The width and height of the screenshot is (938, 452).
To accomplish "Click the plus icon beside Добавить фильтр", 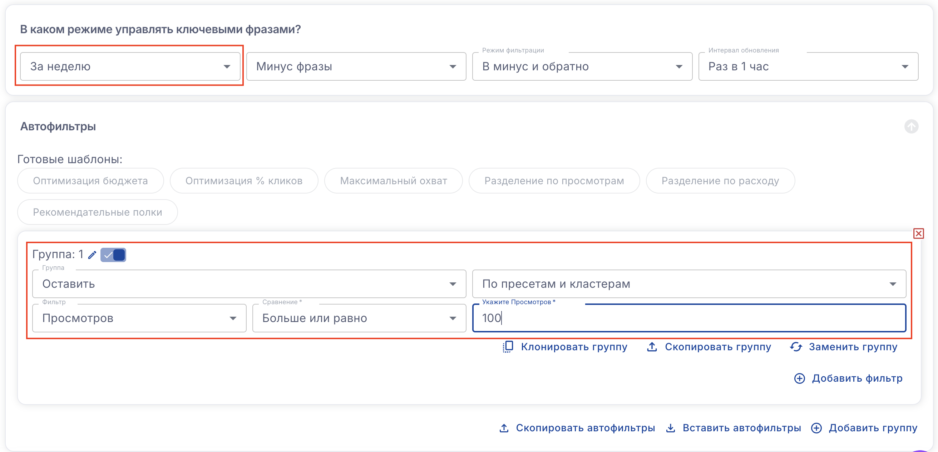I will tap(799, 378).
